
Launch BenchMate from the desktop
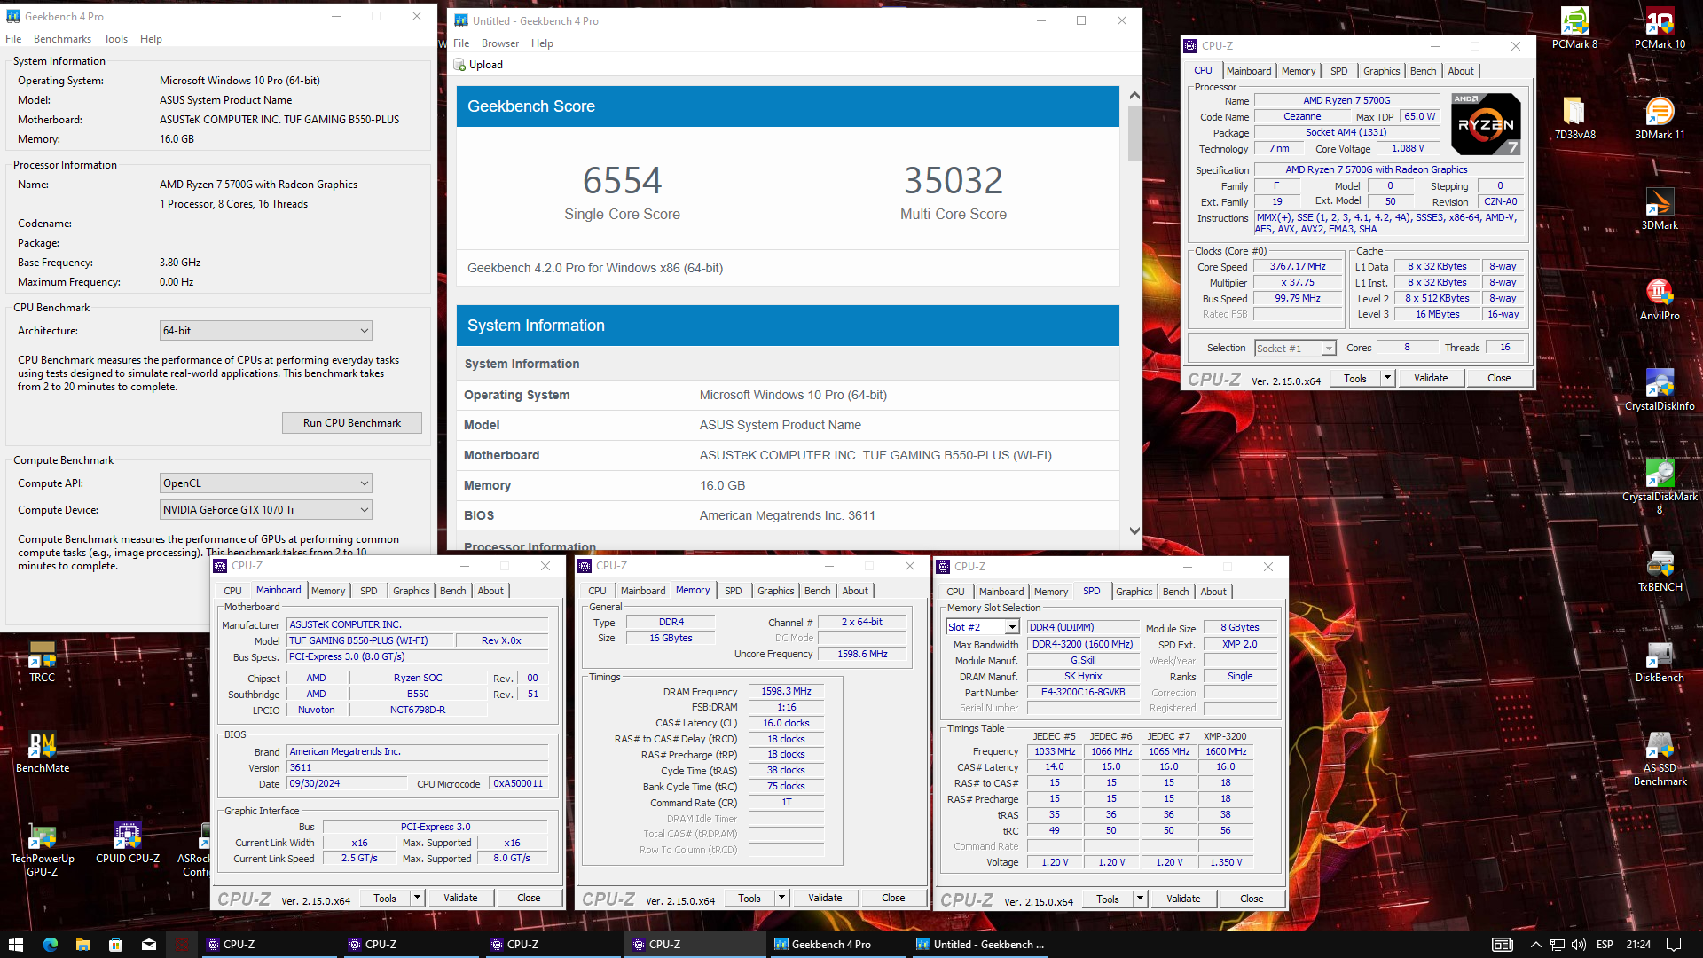[x=42, y=751]
